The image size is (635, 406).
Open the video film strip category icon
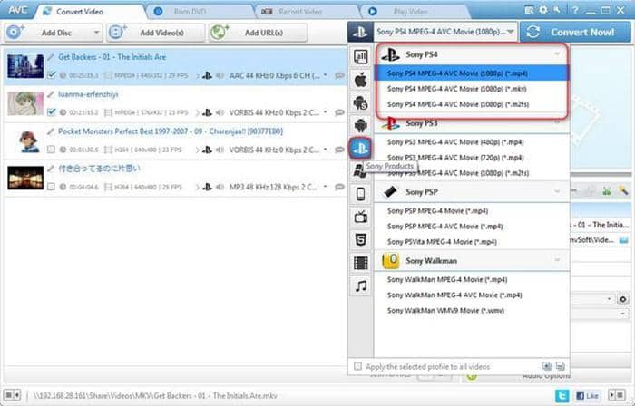[360, 263]
